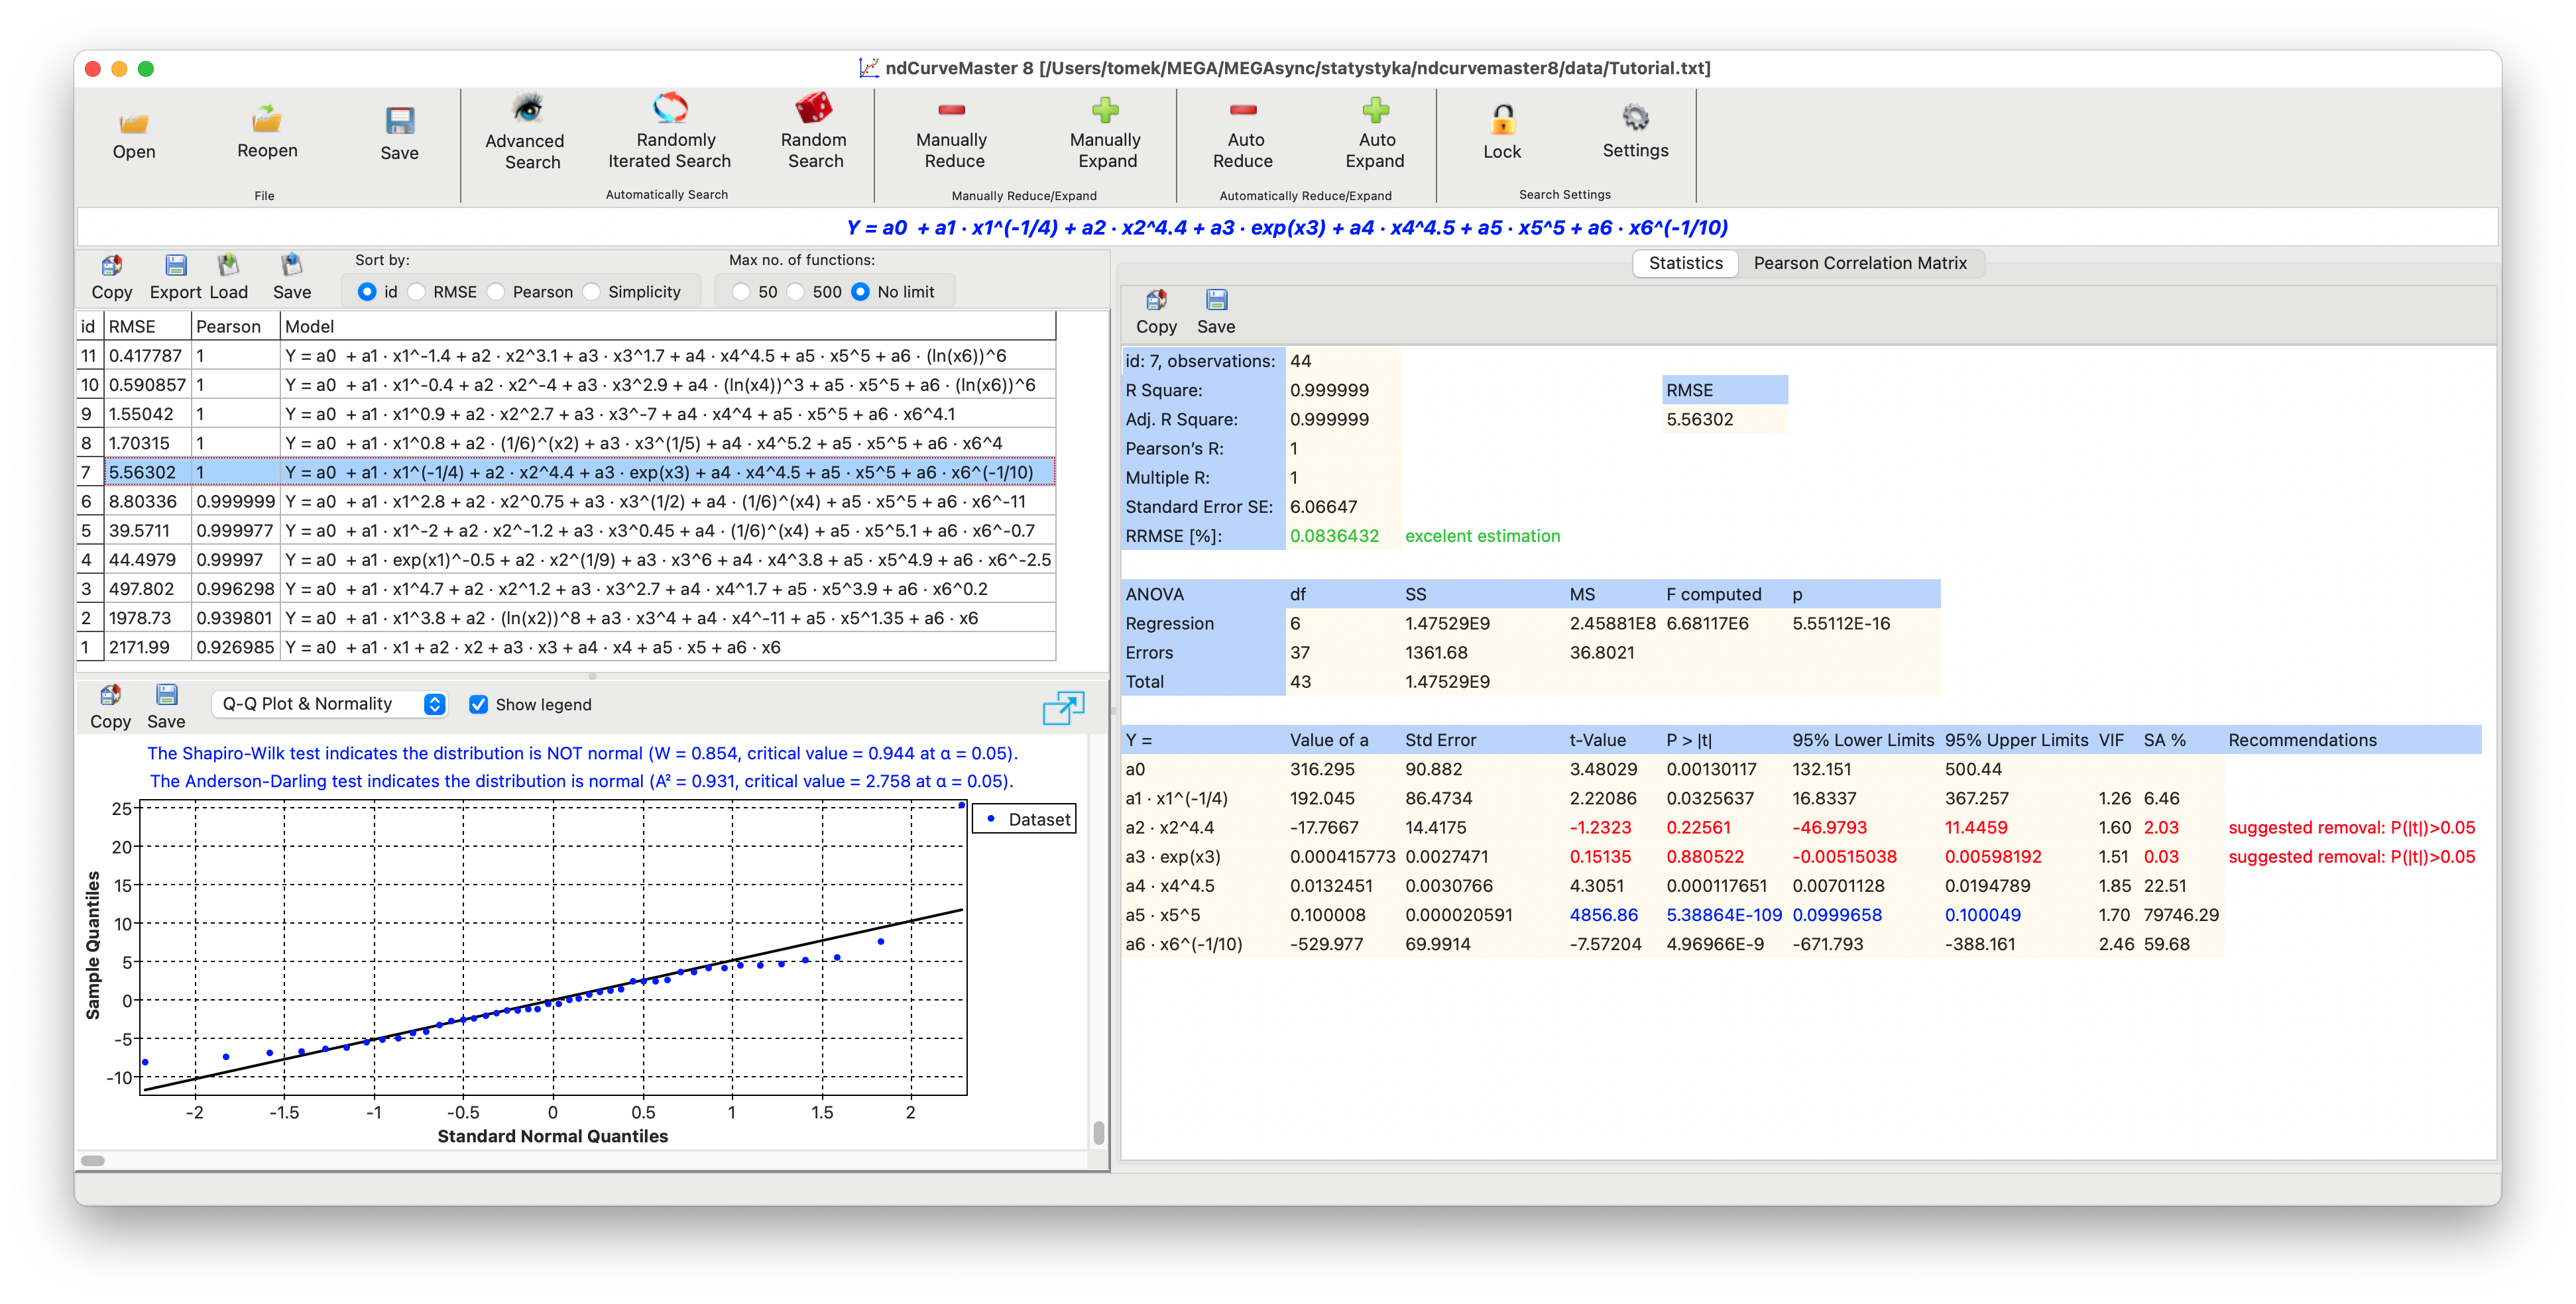Click the plot type stepper arrows

coord(434,704)
